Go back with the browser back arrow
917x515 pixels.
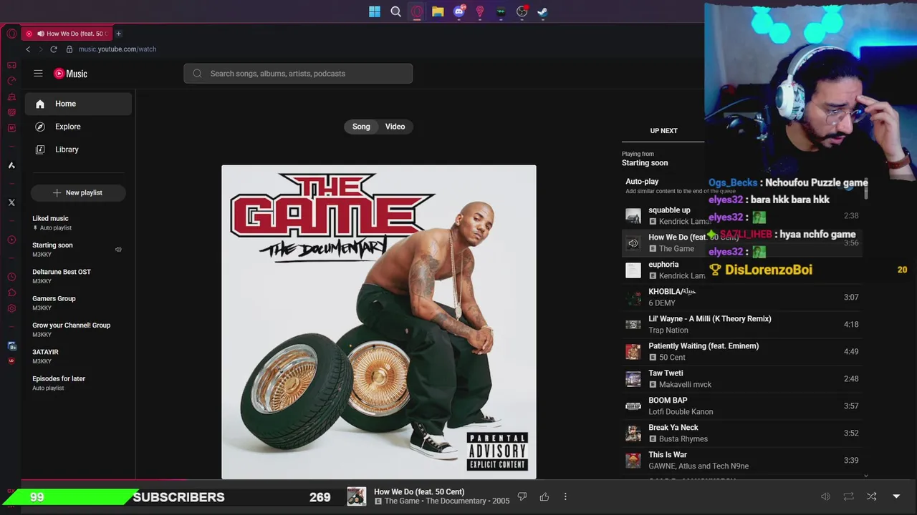coord(28,49)
